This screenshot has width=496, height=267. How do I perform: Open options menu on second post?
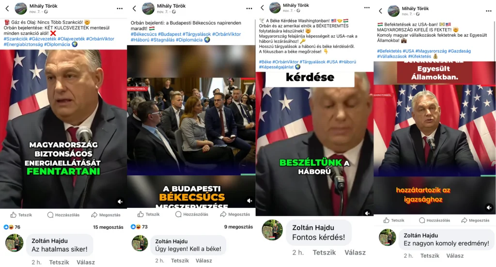[x=249, y=9]
